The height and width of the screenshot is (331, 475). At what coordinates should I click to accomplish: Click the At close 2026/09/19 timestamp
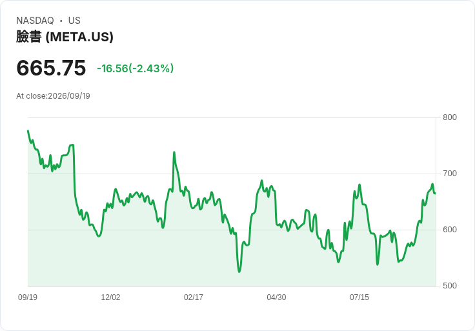54,96
